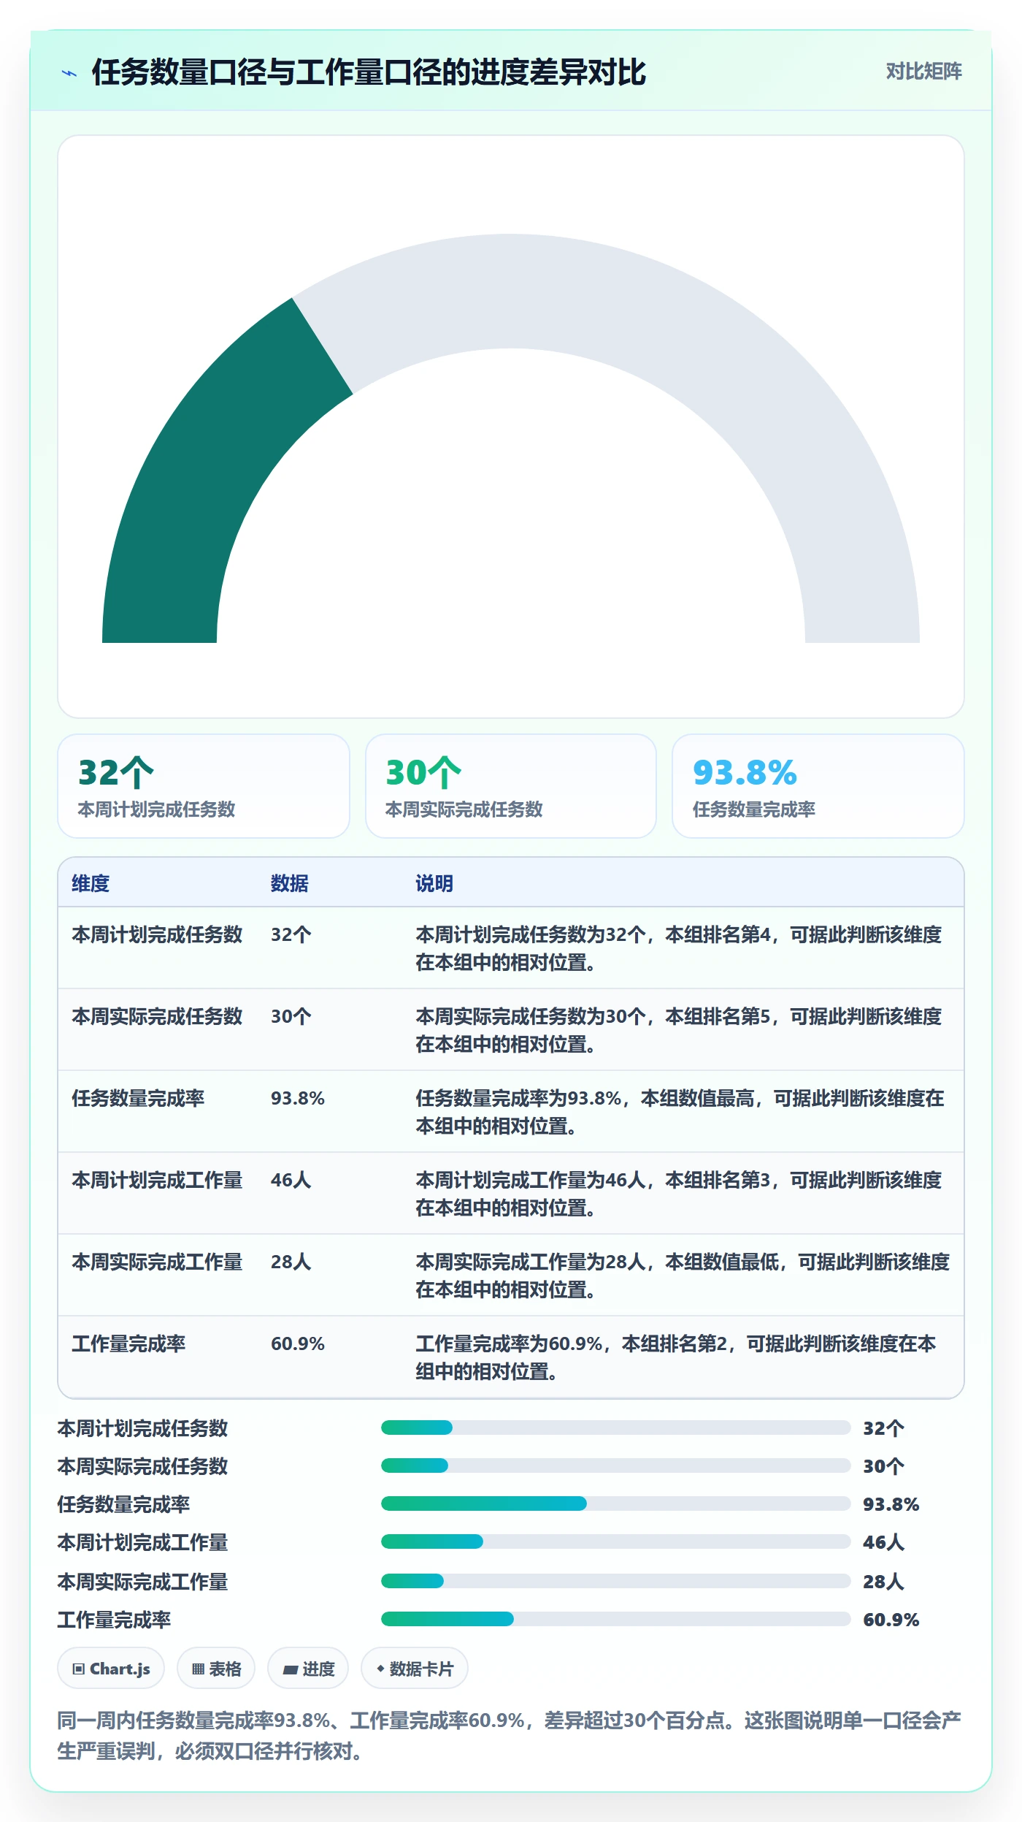Image resolution: width=1022 pixels, height=1822 pixels.
Task: Click the 数据 column header
Action: 290,883
